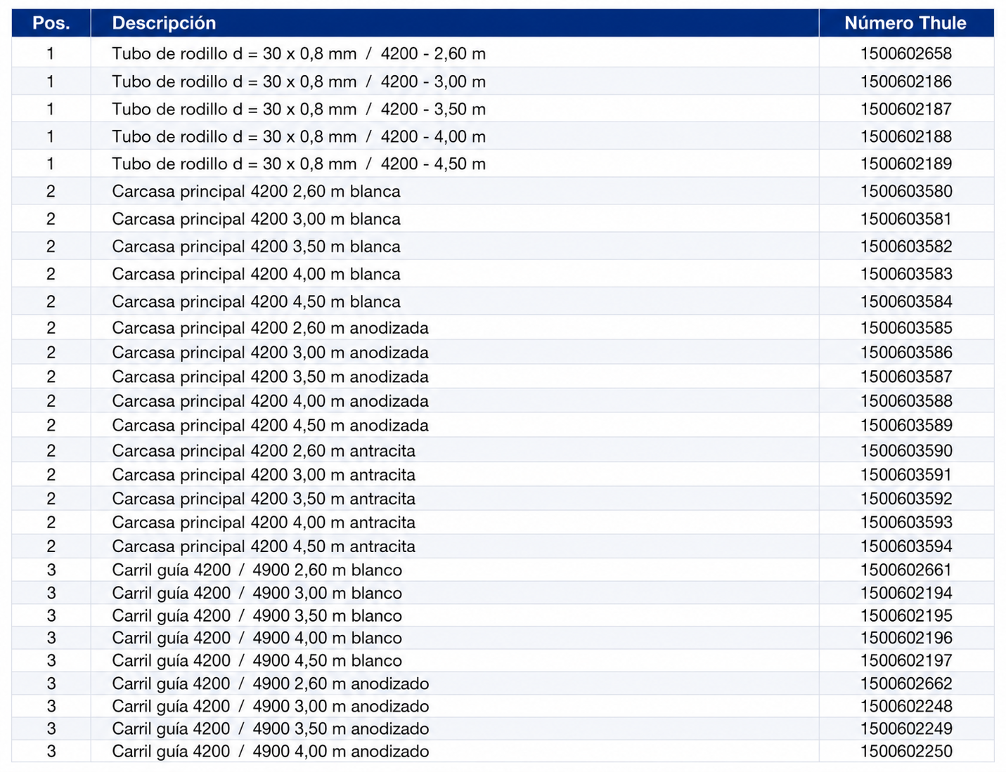Screen dimensions: 1006x772
Task: Select part number 1500602661
Action: click(906, 570)
